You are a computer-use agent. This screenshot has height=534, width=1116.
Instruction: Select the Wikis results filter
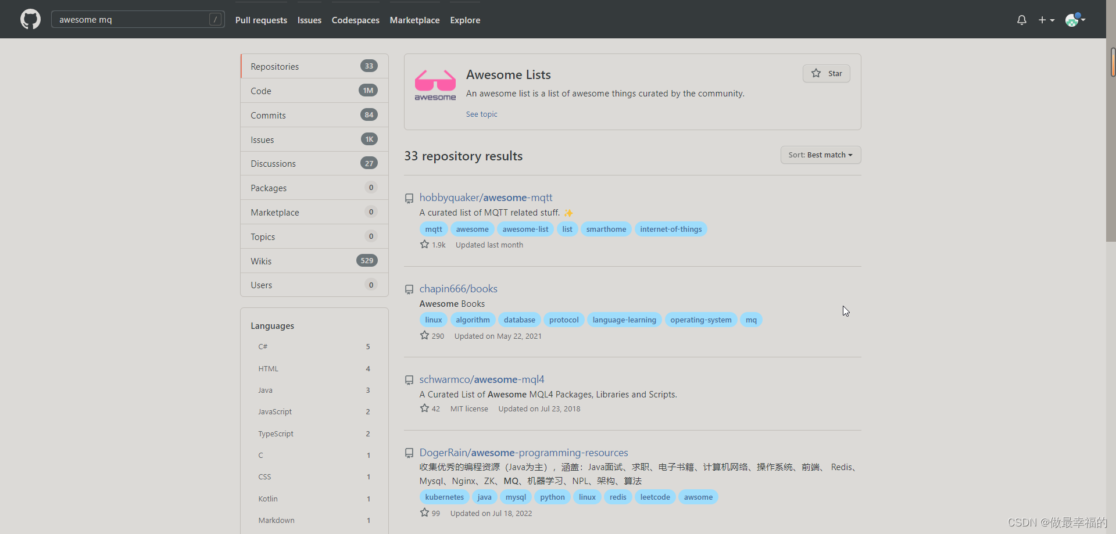click(314, 261)
